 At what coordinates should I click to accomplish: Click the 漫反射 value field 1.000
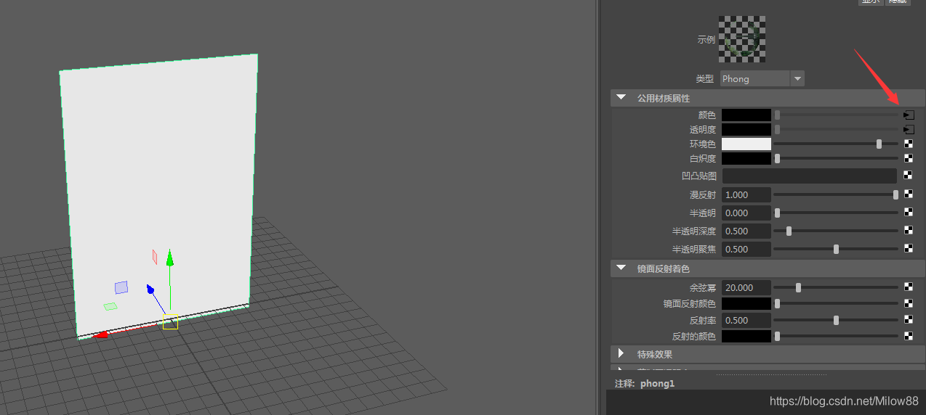pos(746,194)
